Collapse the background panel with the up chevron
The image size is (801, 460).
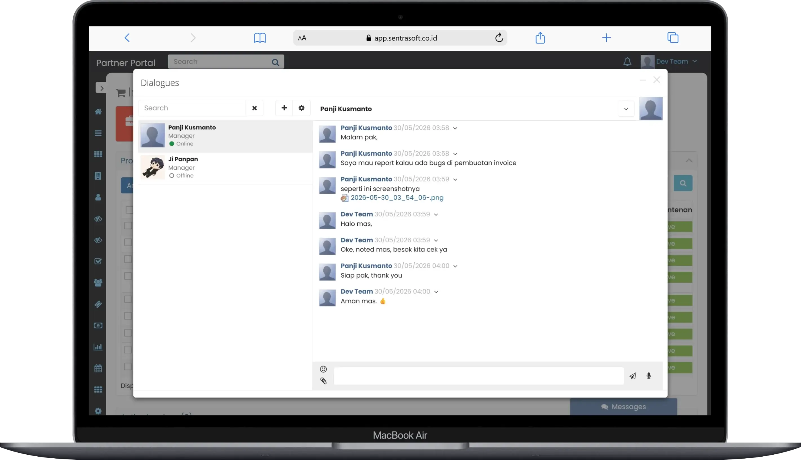(689, 161)
